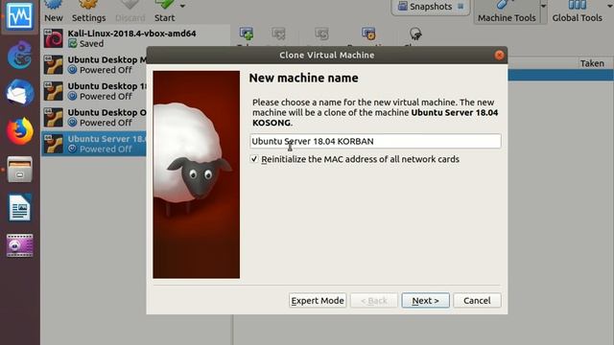
Task: Select the Ubuntu Desktop 1 machine entry
Action: click(x=94, y=91)
